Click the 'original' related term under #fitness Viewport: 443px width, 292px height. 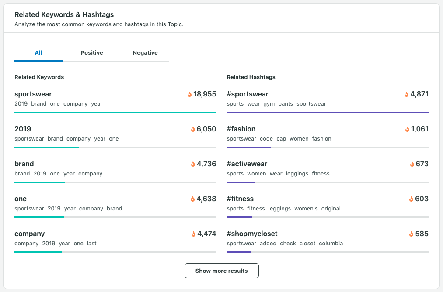[x=331, y=209]
